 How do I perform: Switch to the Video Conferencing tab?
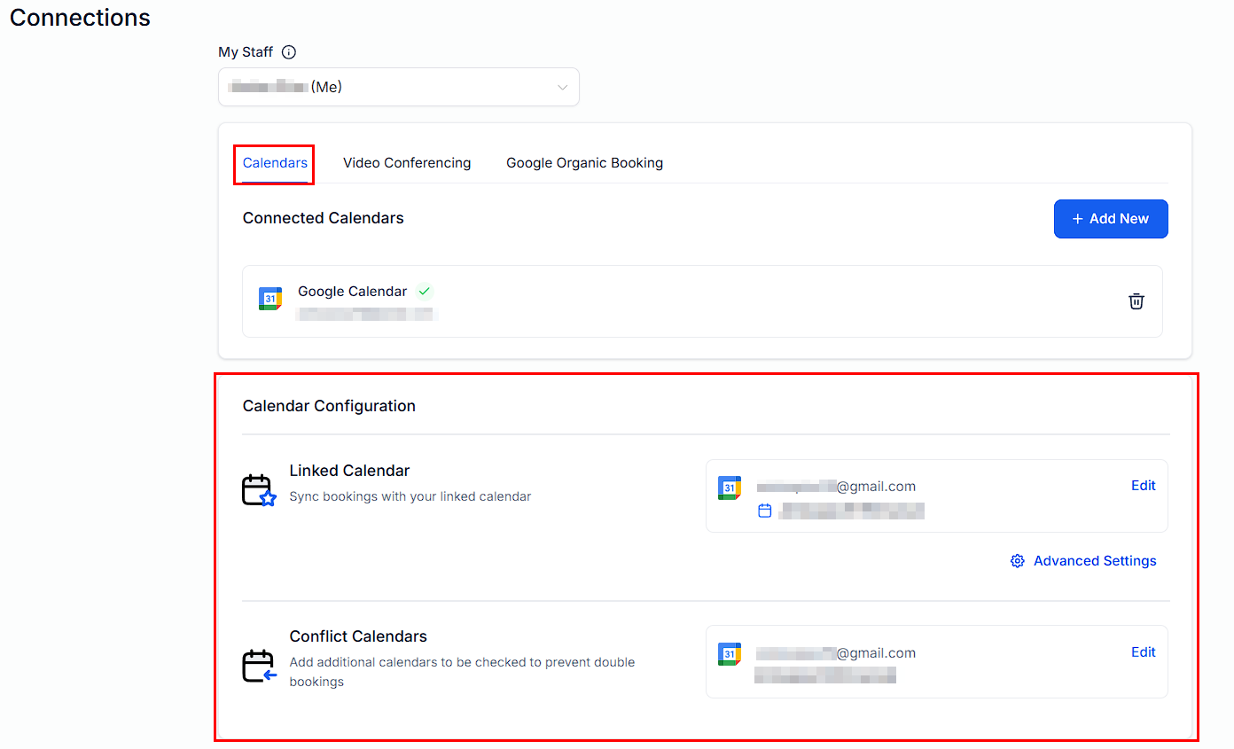click(407, 162)
